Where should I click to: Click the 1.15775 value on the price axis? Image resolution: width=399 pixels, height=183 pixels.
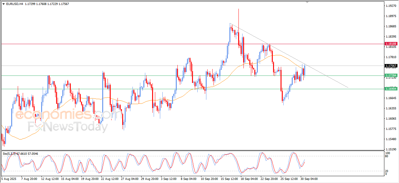(391, 129)
